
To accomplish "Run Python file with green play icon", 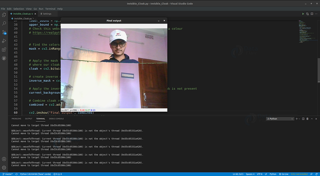I will 303,14.
